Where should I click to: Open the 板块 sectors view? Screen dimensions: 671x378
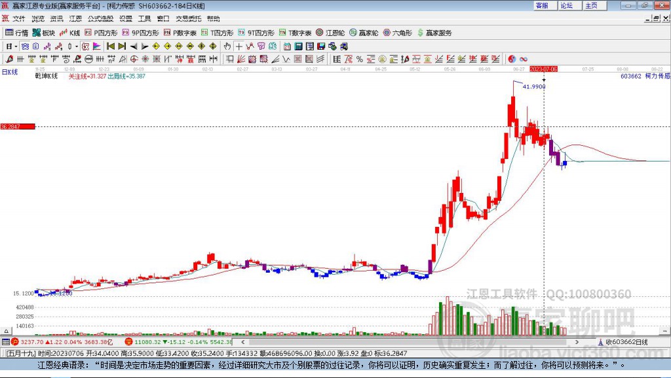tap(44, 33)
